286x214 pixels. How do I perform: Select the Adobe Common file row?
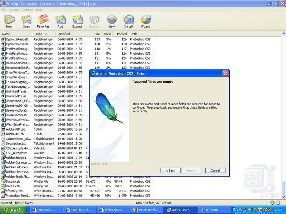(78, 162)
